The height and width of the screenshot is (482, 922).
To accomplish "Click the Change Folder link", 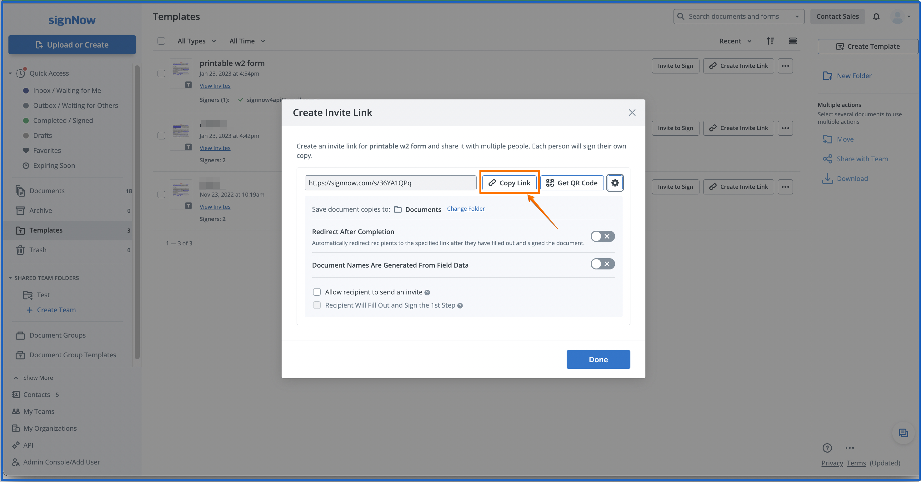I will click(x=466, y=208).
